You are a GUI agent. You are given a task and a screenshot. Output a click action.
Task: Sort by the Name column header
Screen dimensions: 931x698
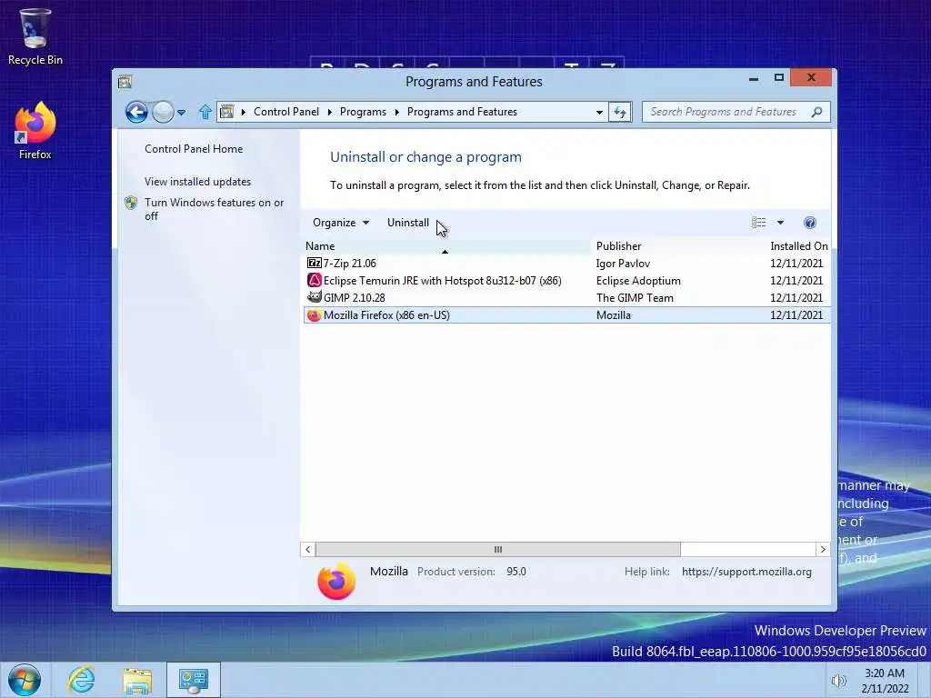tap(445, 245)
